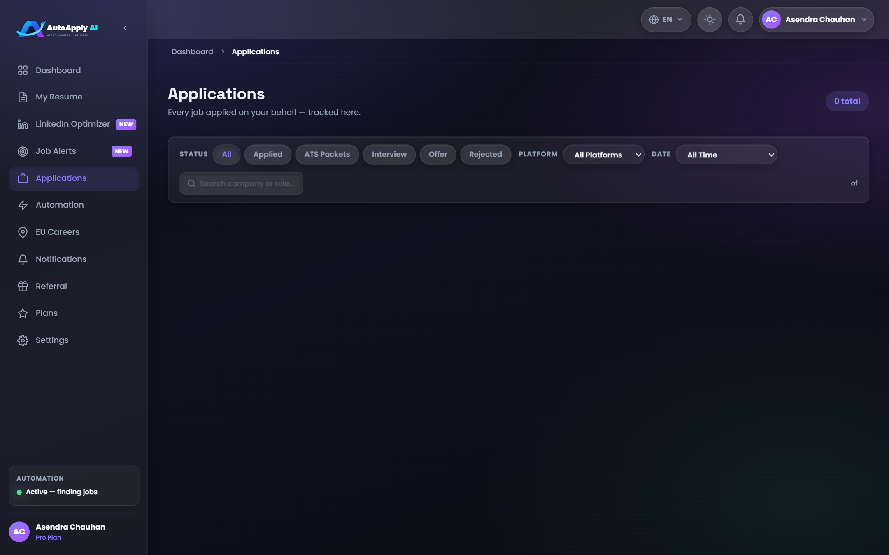
Task: Go to Notifications in the sidebar
Action: [74, 259]
